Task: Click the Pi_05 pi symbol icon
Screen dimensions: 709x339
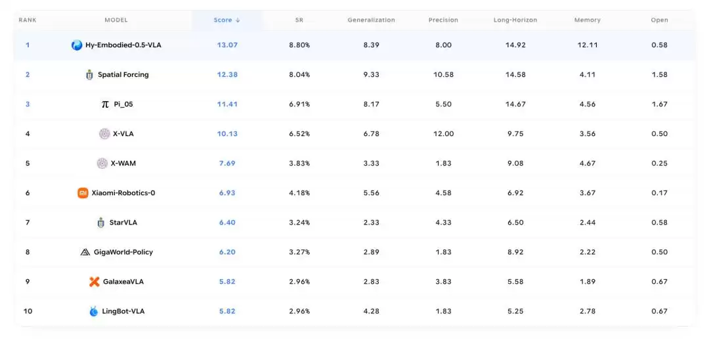Action: (105, 104)
